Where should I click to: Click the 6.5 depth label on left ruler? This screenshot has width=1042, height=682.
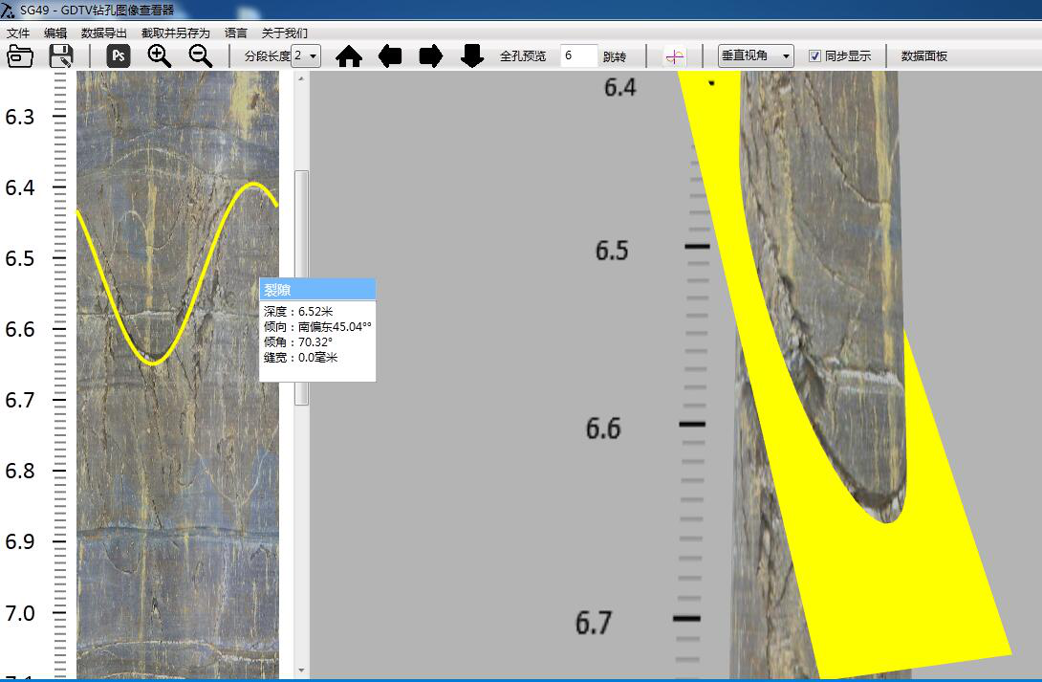20,258
